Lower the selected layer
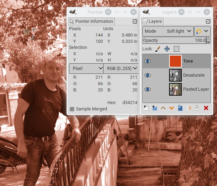The width and height of the screenshot is (217, 186). (x=172, y=108)
